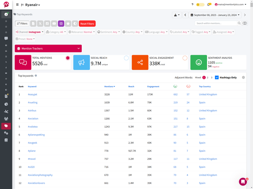Toggle the Instagram channel filter
Image resolution: width=253 pixels, height=189 pixels.
tap(61, 23)
